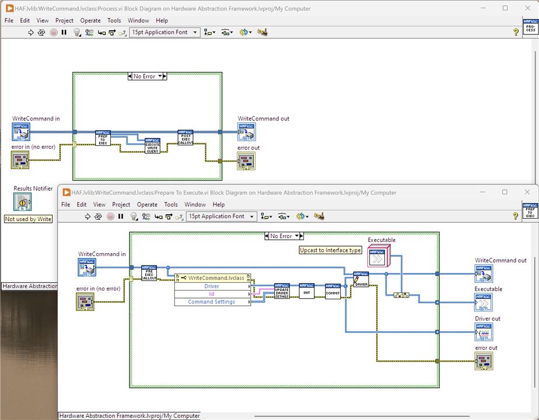539x420 pixels.
Task: Open Operate menu in Process.vi window
Action: tap(90, 20)
